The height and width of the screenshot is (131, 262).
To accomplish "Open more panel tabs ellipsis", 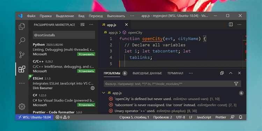I will pyautogui.click(x=191, y=73).
